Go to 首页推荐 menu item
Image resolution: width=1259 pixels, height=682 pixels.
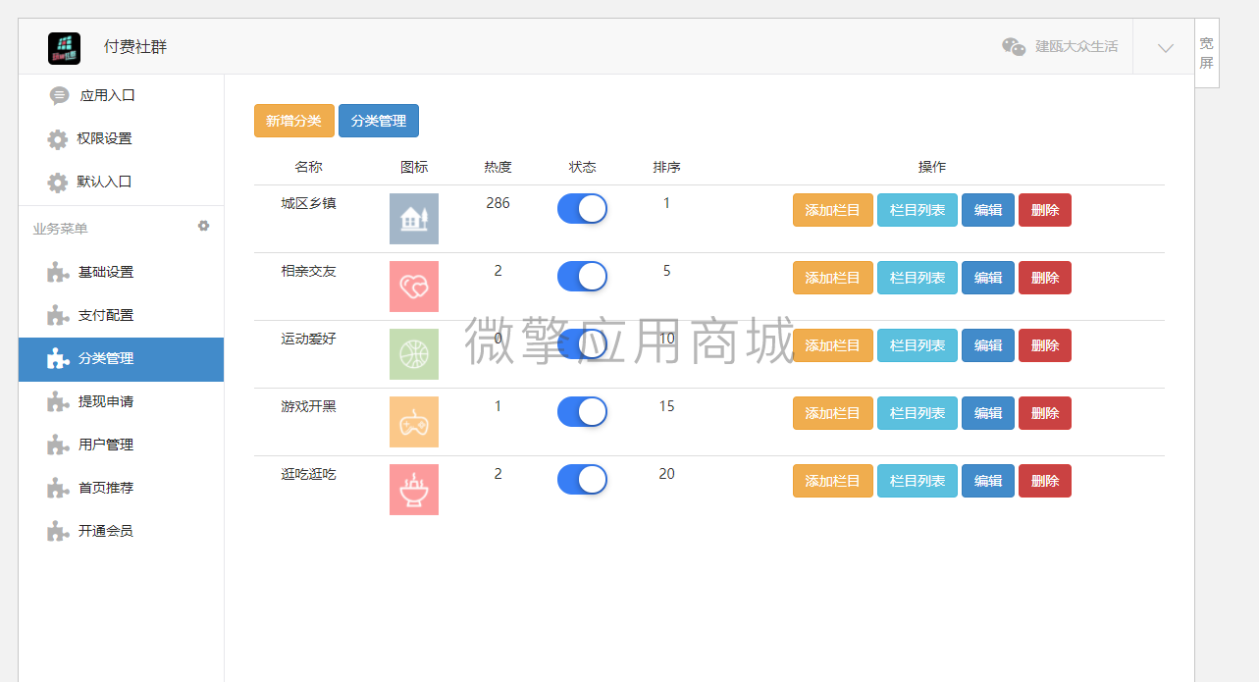pos(121,488)
